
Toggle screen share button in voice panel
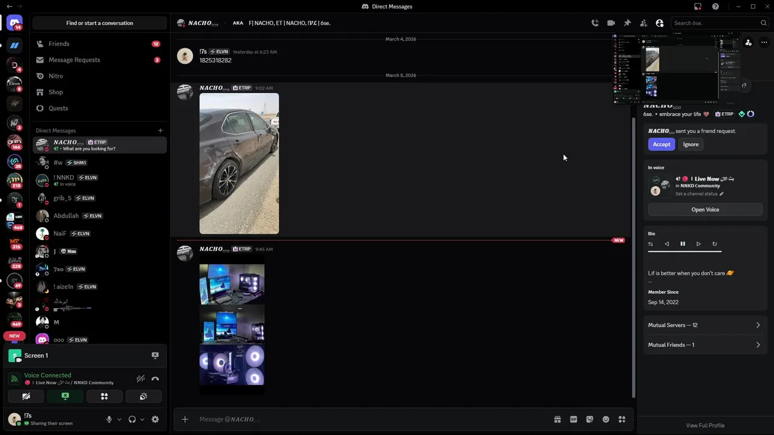(x=65, y=396)
